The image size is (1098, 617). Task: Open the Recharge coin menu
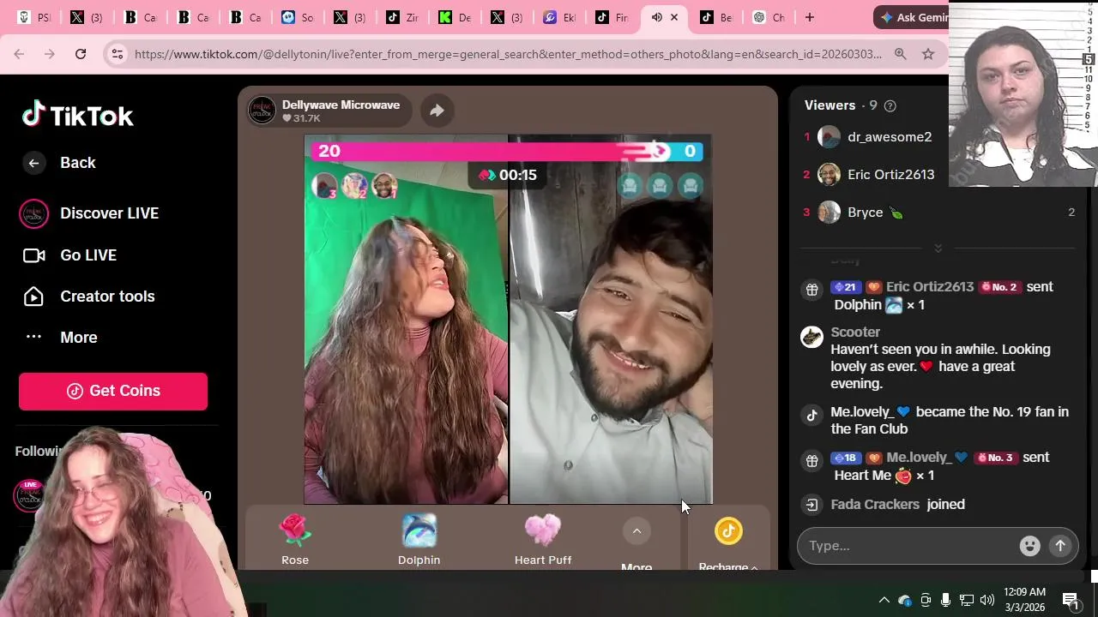point(728,542)
